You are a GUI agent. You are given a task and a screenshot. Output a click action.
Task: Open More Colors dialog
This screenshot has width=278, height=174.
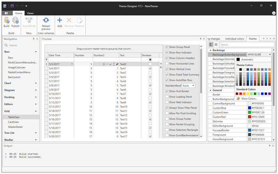(x=249, y=98)
